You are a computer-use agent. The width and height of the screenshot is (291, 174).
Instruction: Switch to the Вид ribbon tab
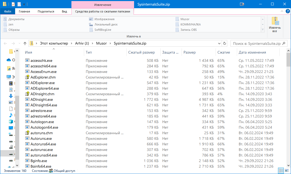click(65, 11)
